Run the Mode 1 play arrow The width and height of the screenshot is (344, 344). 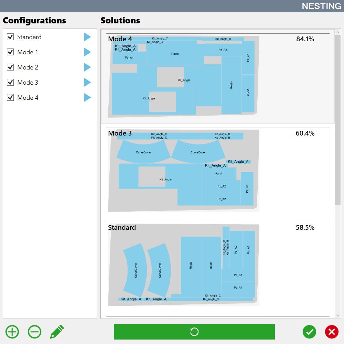click(87, 52)
